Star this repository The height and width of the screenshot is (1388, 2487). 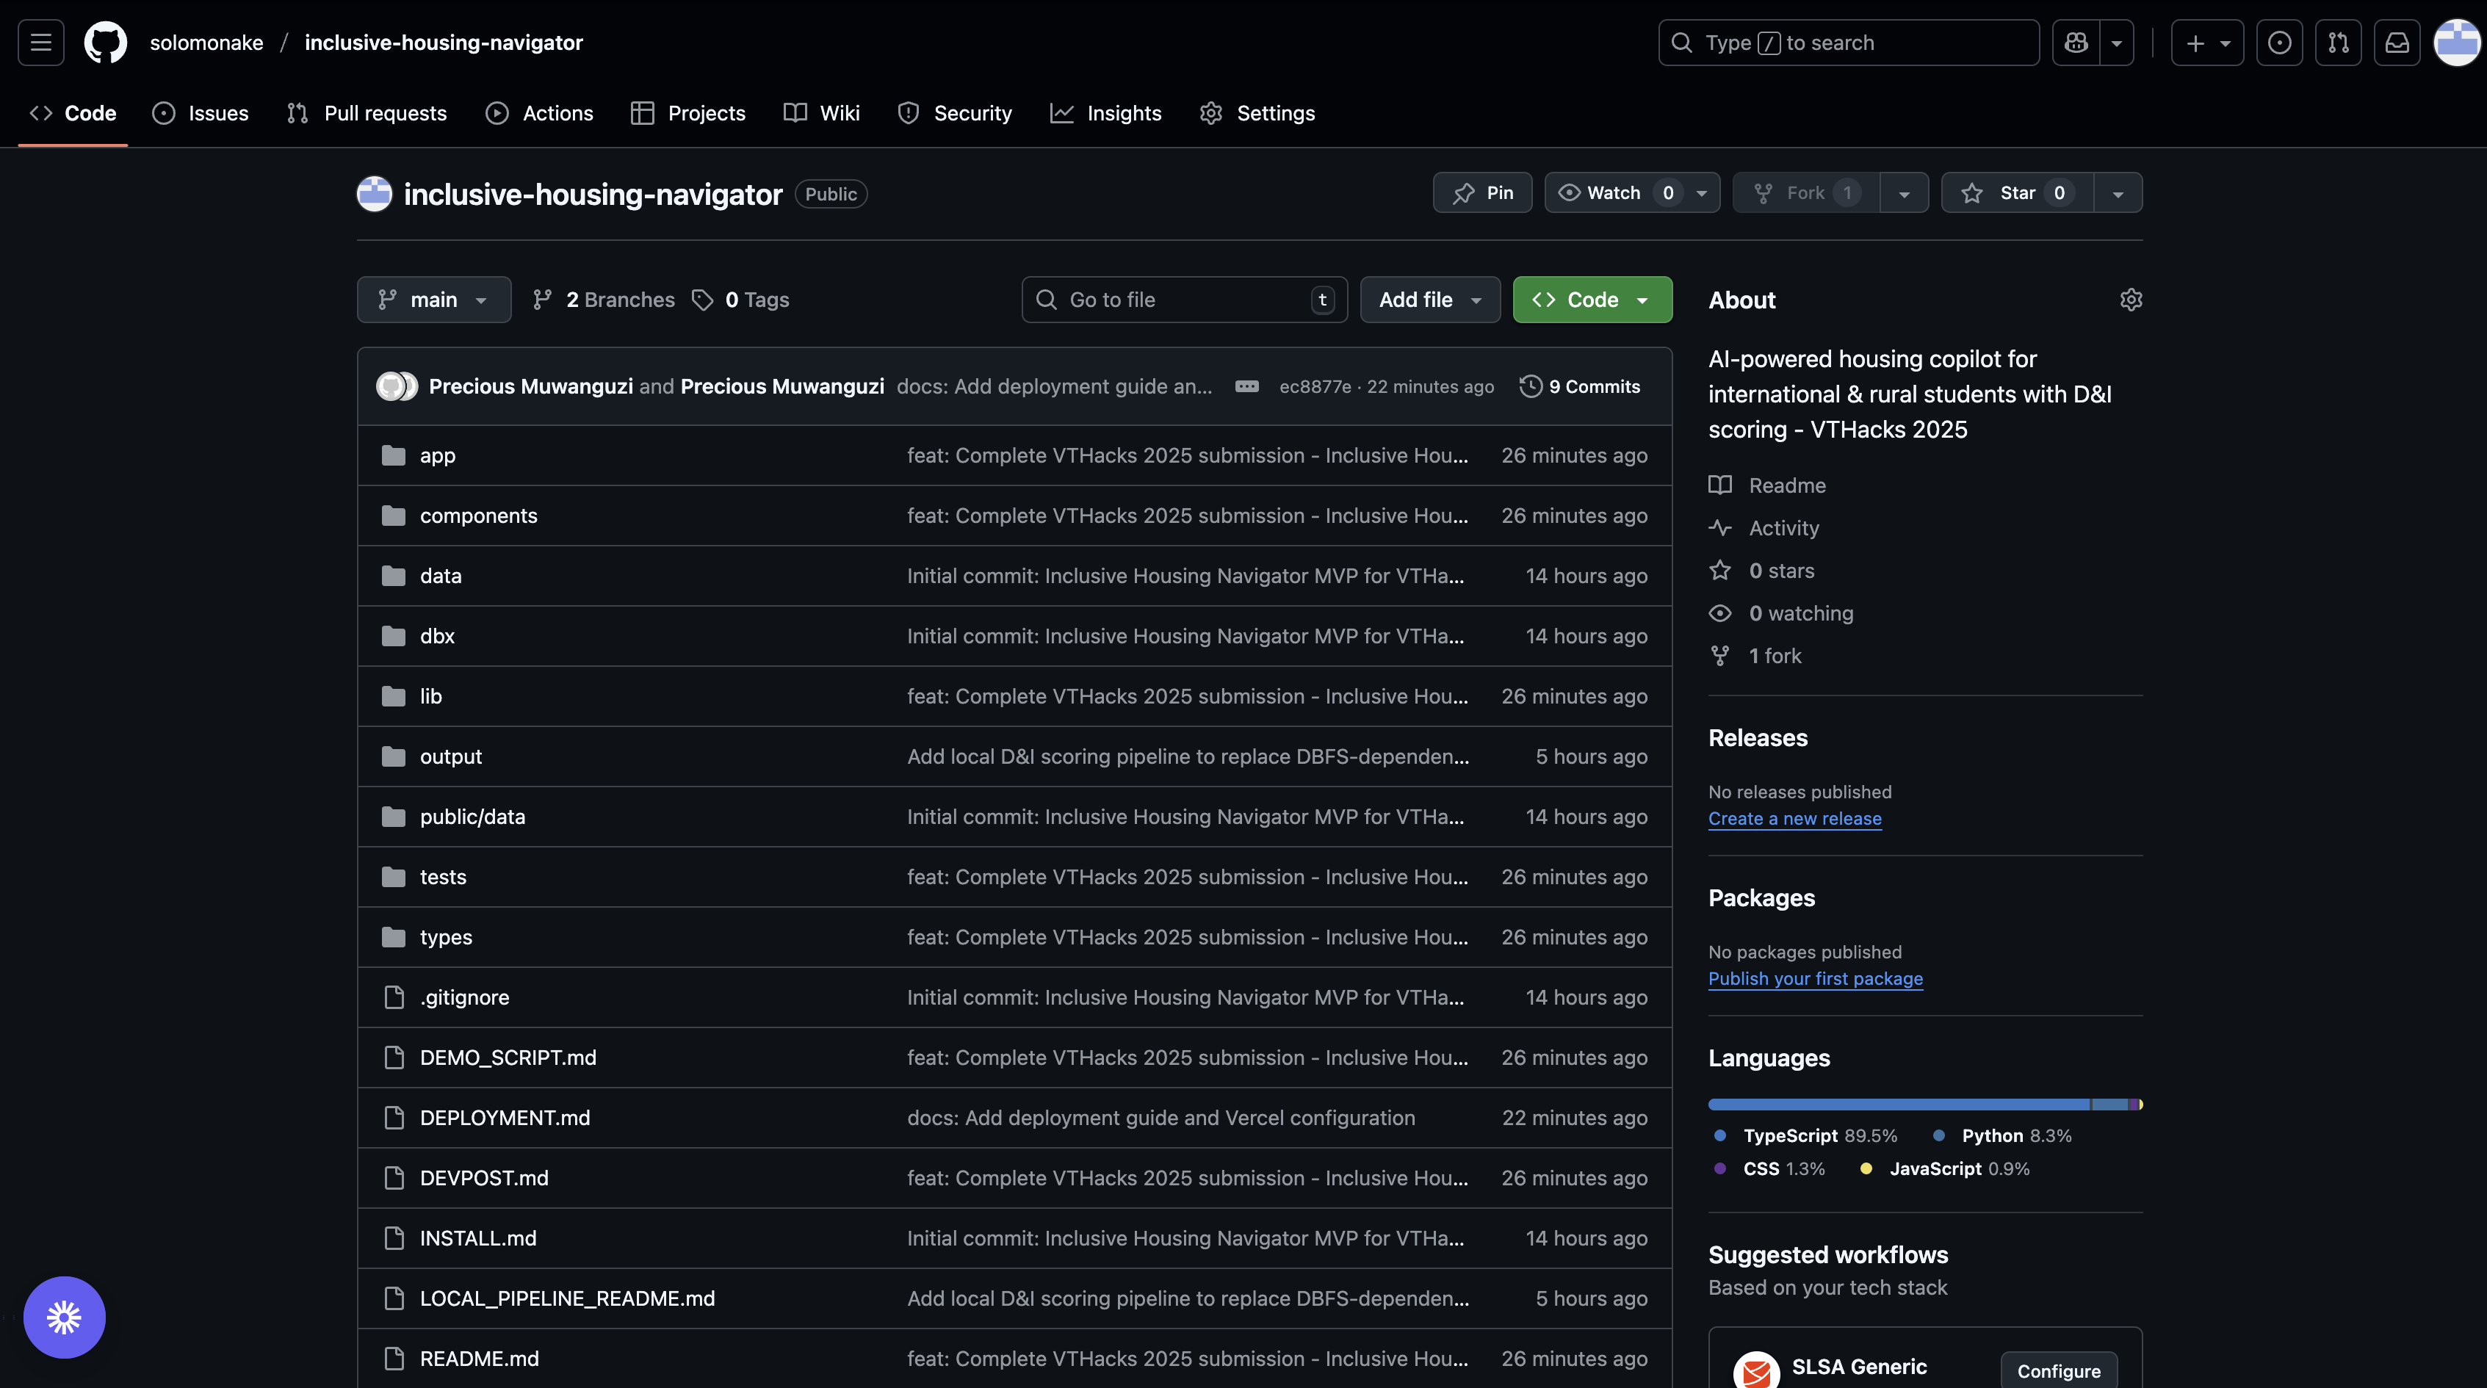2017,193
